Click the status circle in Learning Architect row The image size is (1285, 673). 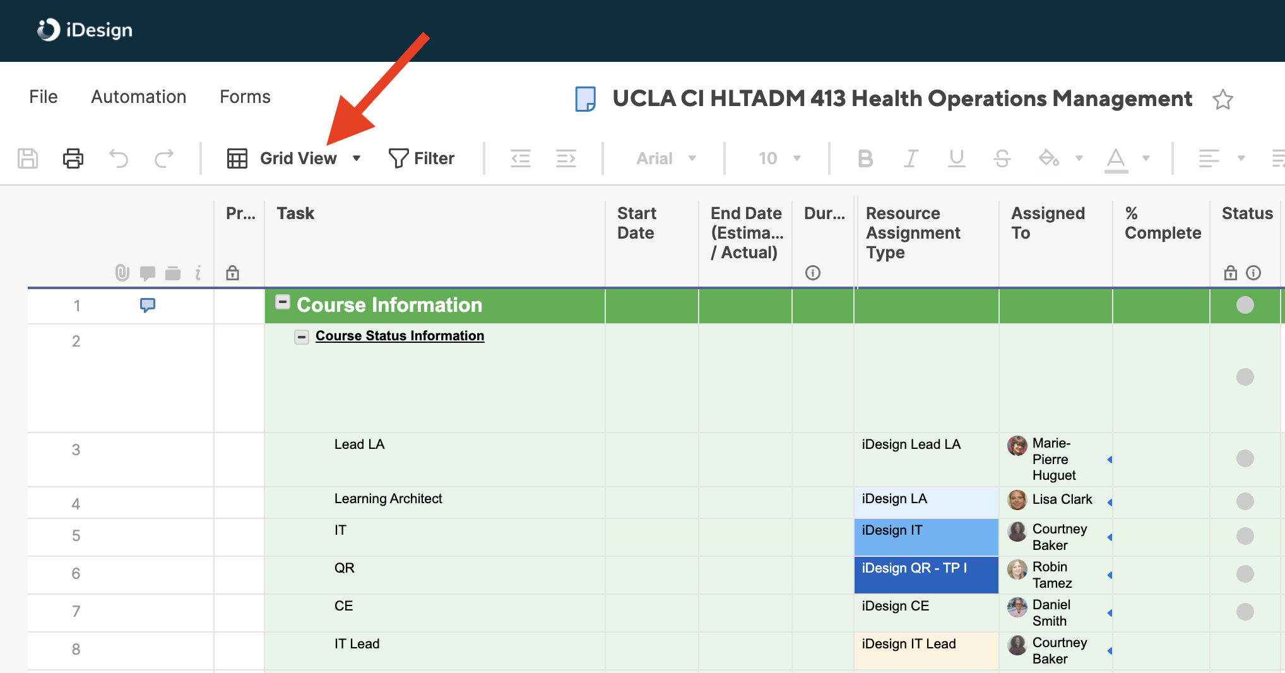coord(1245,501)
